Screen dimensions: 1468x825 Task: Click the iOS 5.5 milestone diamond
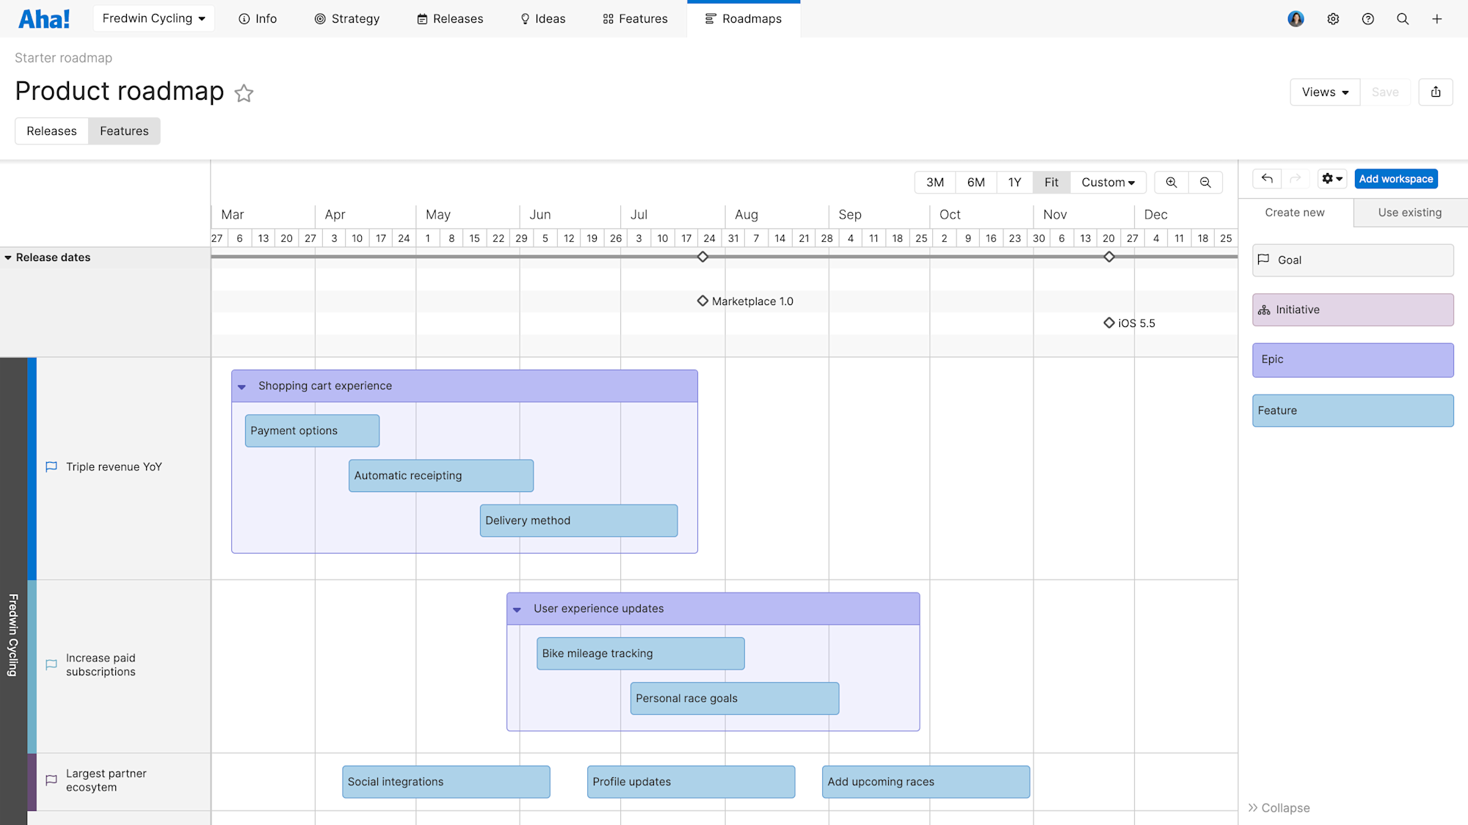[x=1108, y=323]
